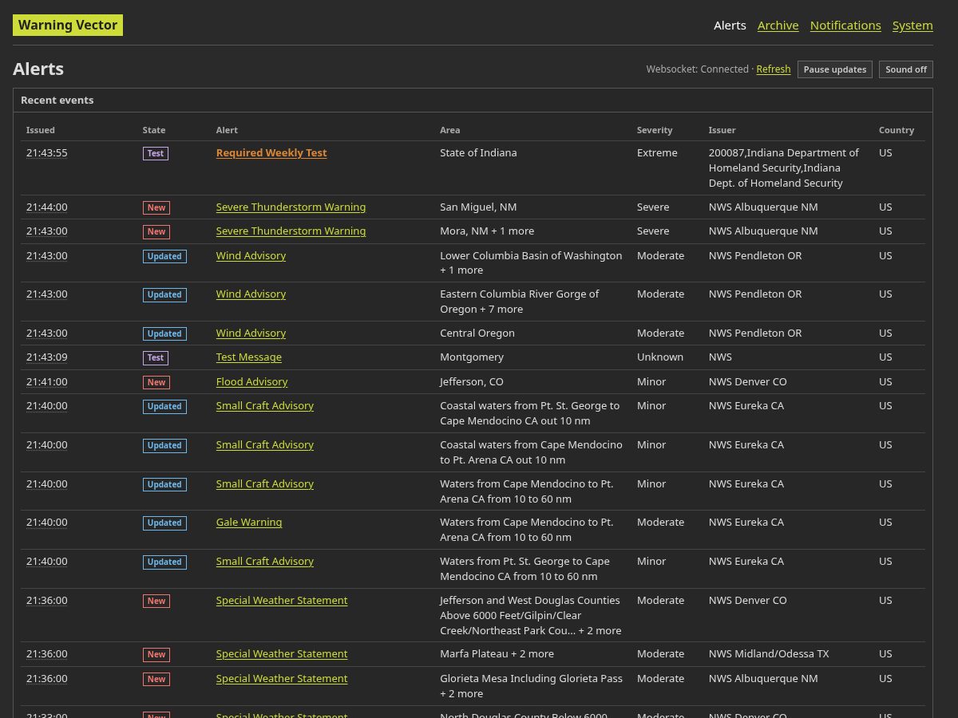Click the New badge for San Miguel alert

click(x=156, y=207)
